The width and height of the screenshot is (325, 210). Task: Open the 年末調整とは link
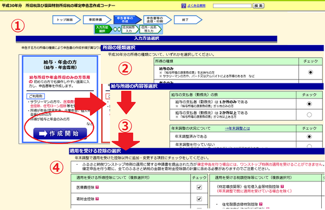coord(237,128)
